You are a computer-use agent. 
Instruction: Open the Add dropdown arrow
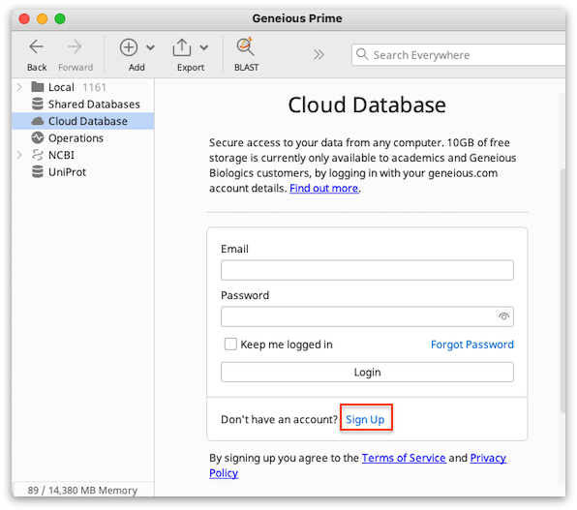(x=150, y=47)
